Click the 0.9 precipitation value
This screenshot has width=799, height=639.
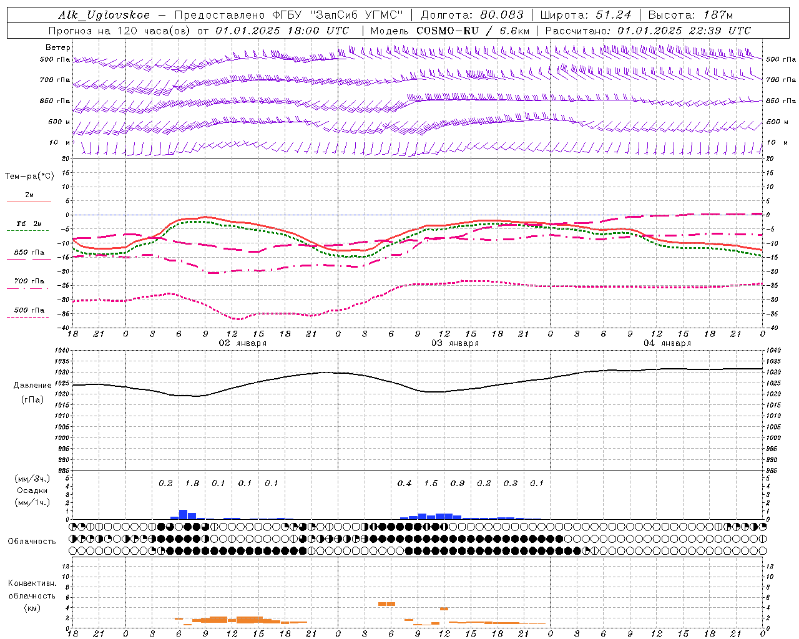tap(458, 484)
